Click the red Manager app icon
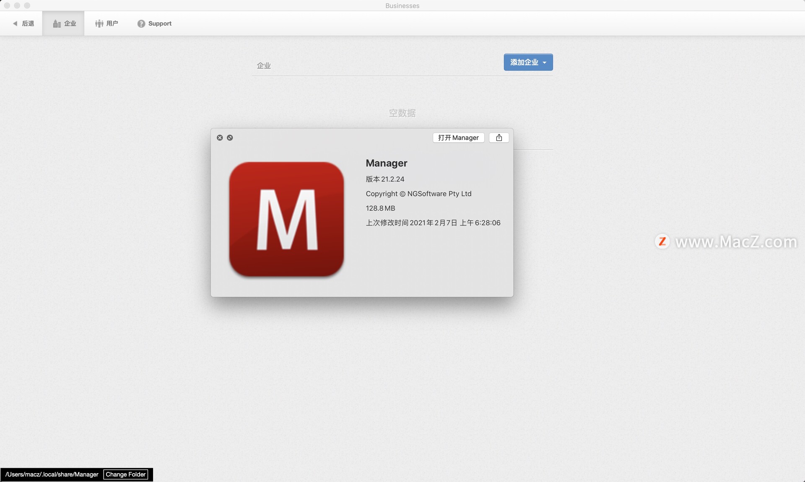The image size is (805, 482). [286, 219]
